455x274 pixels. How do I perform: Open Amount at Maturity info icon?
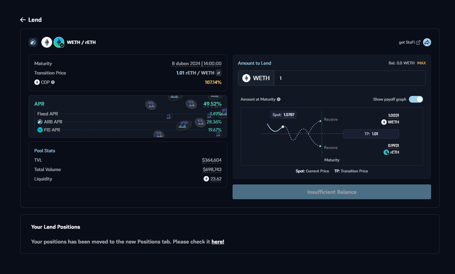coord(279,99)
